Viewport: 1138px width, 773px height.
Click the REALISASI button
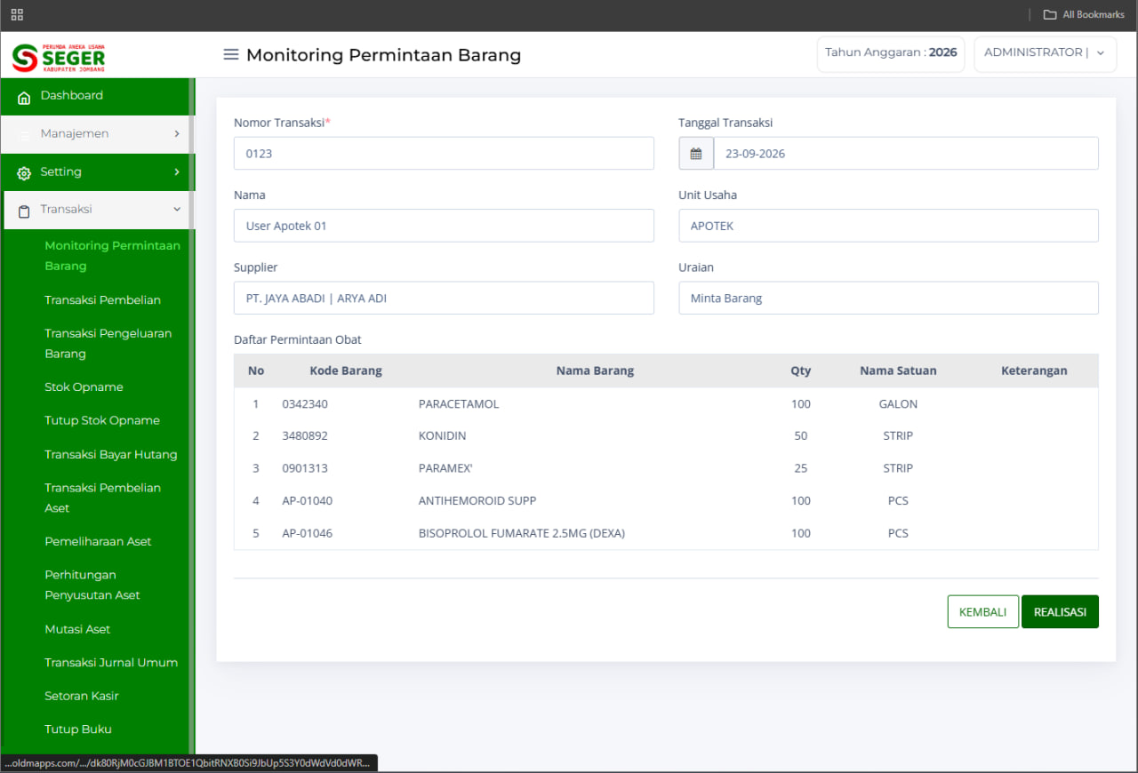tap(1060, 611)
